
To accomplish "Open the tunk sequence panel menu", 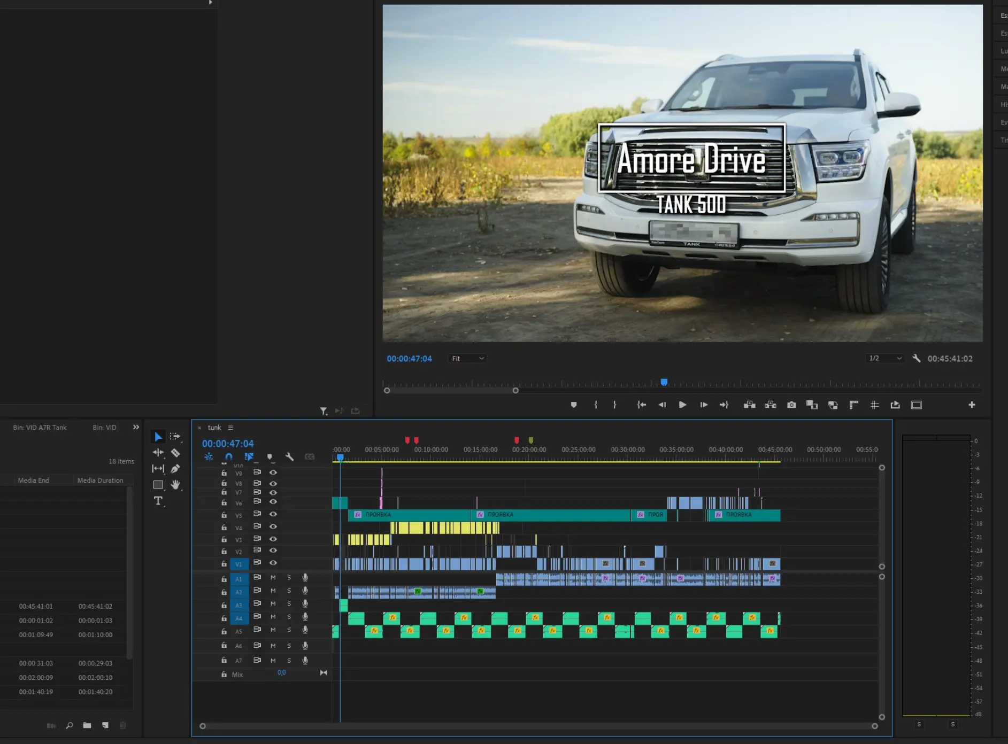I will click(230, 428).
